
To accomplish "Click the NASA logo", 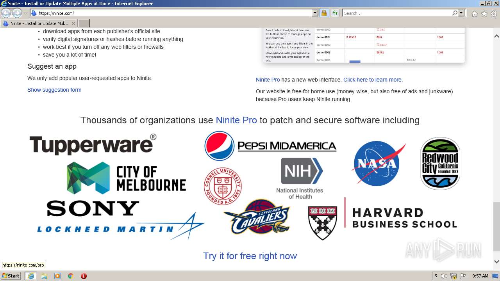I will 379,163.
